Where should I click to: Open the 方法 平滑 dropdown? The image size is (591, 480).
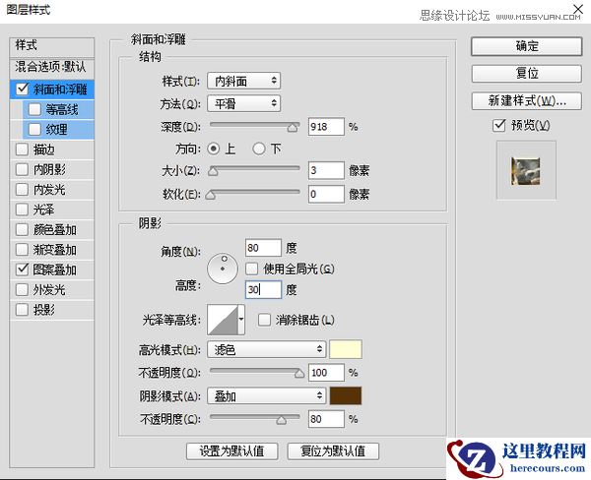tap(244, 103)
